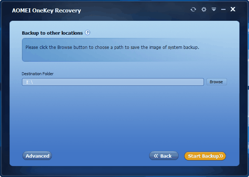Click inside the Destination Folder path field
Screen dimensions: 249x177
coord(113,82)
